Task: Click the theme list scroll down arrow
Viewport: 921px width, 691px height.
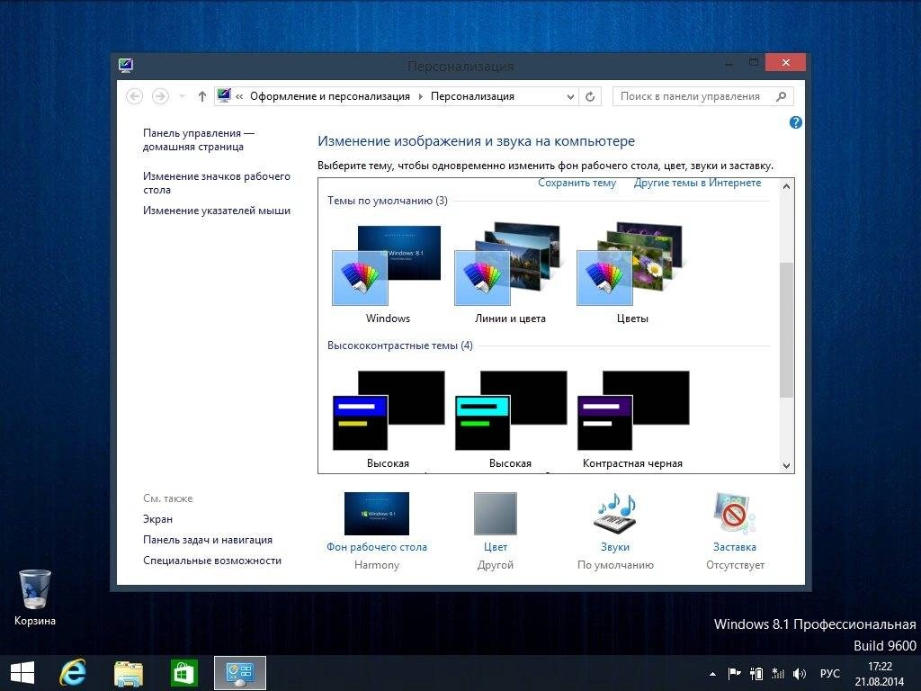Action: (786, 465)
